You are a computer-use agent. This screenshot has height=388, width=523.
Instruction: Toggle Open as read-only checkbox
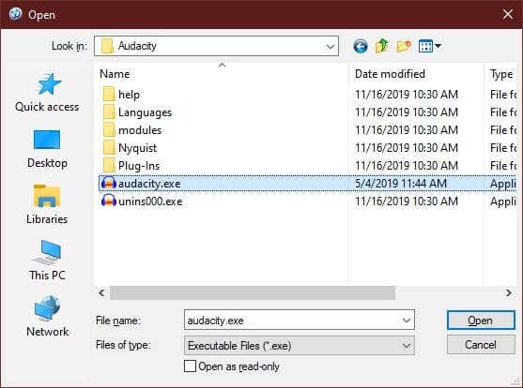[x=190, y=366]
